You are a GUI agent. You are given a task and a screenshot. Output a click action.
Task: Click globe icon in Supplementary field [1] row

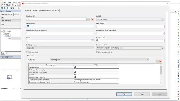tap(75, 77)
